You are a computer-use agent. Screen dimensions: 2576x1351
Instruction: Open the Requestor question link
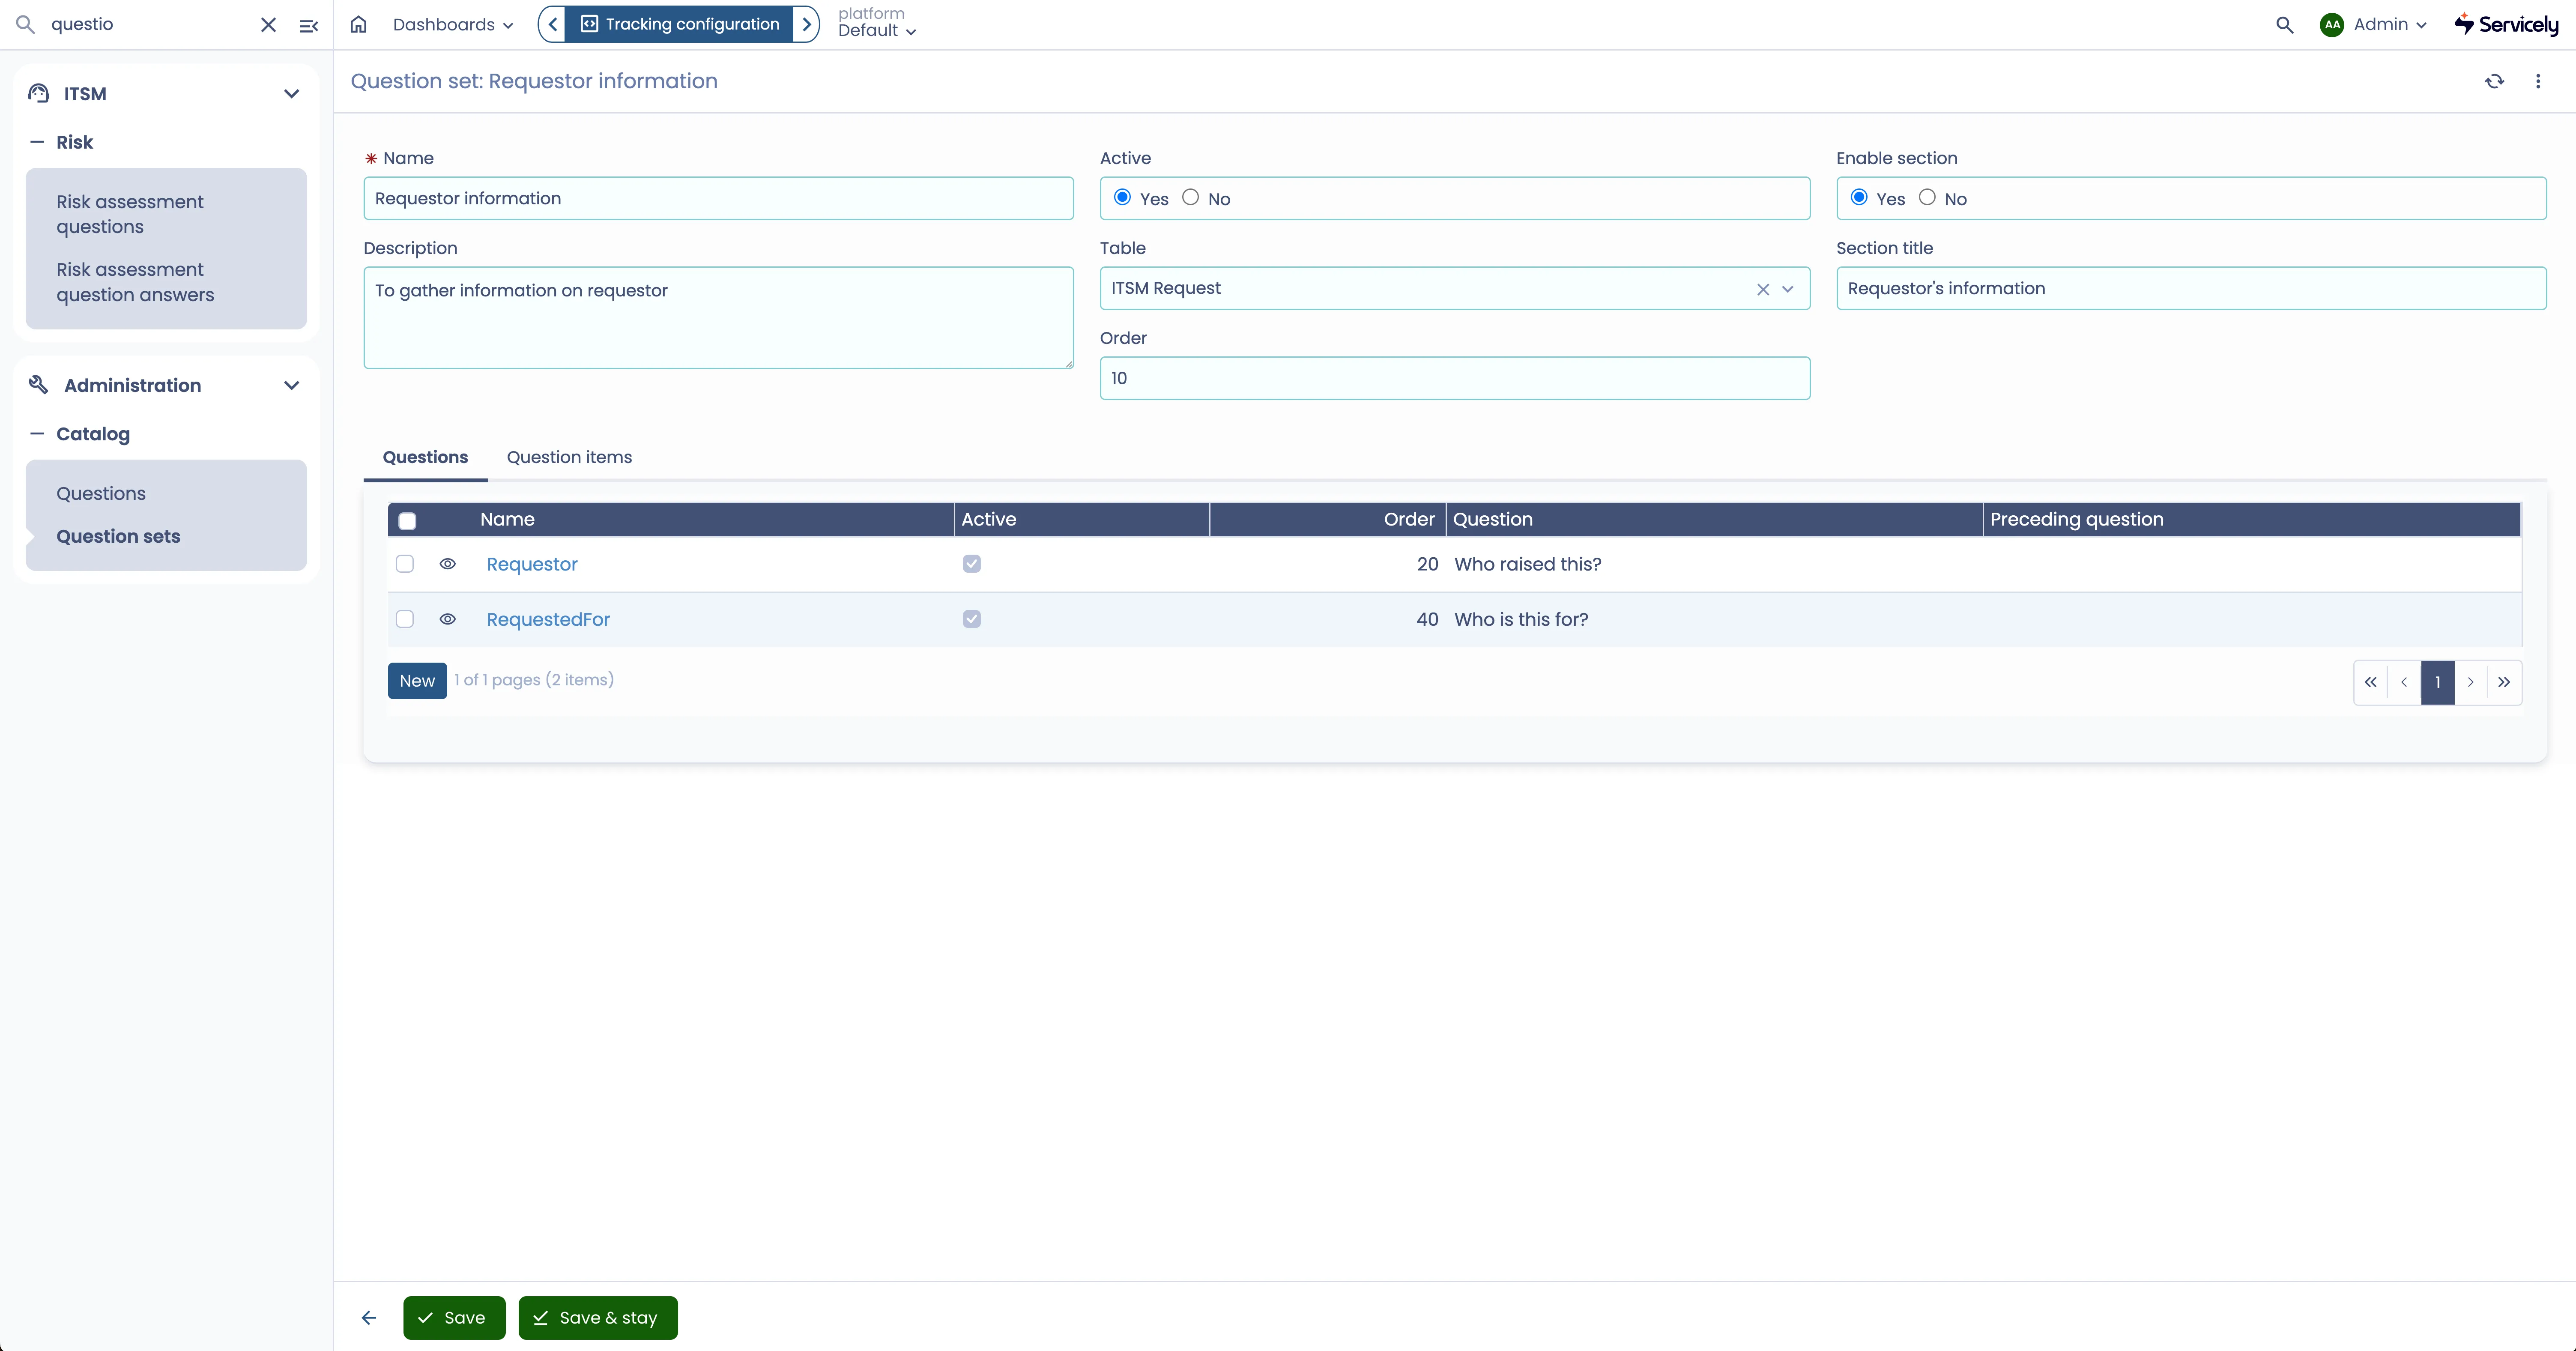click(x=532, y=564)
